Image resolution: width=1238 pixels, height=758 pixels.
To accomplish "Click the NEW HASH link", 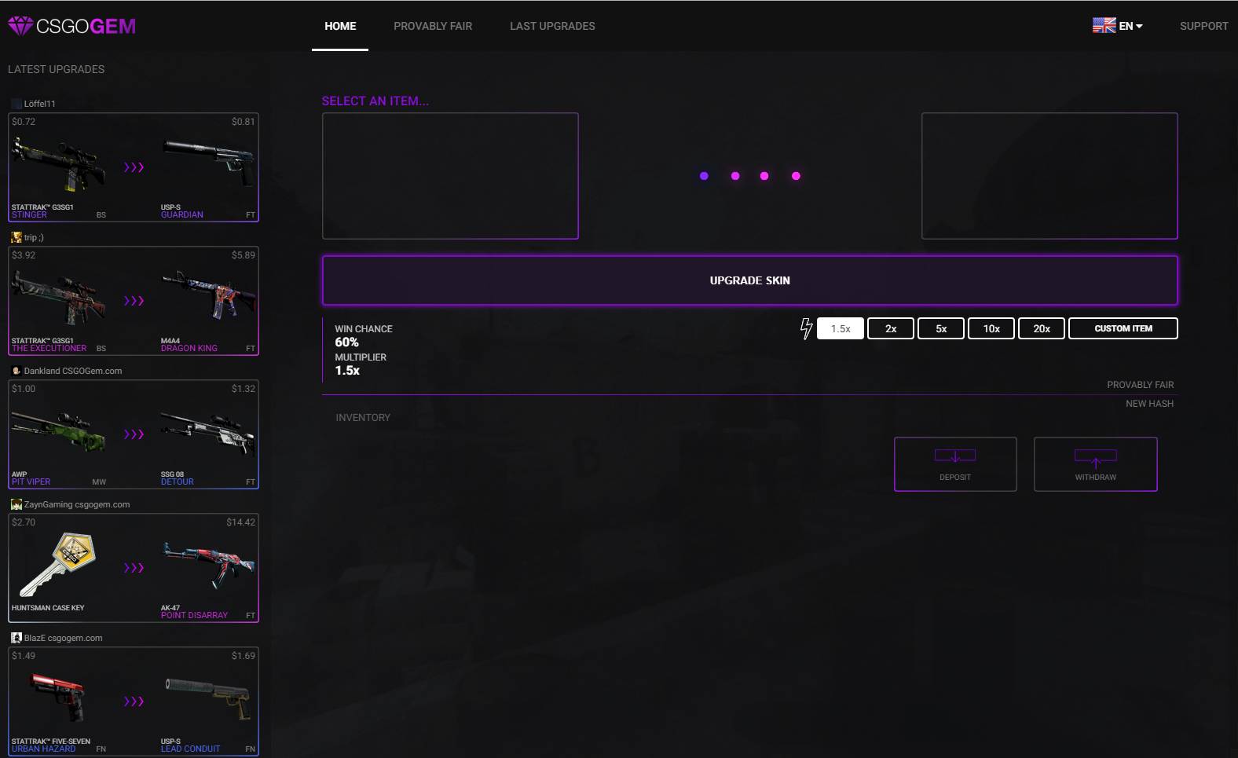I will click(1149, 404).
